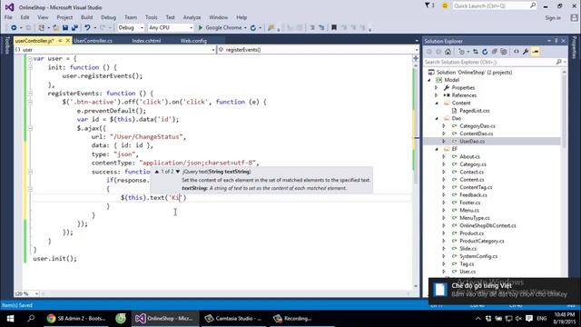Open the Google Chrome browser dropdown arrow
Image resolution: width=581 pixels, height=327 pixels.
(x=245, y=28)
